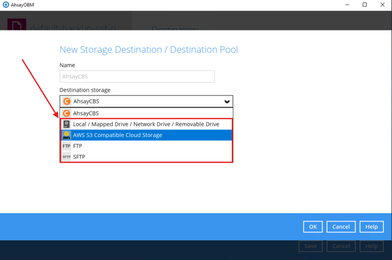The width and height of the screenshot is (392, 260).
Task: Pick SFTP as destination storage
Action: pyautogui.click(x=146, y=157)
